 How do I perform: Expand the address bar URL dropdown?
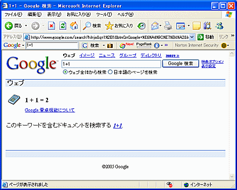(x=192, y=37)
